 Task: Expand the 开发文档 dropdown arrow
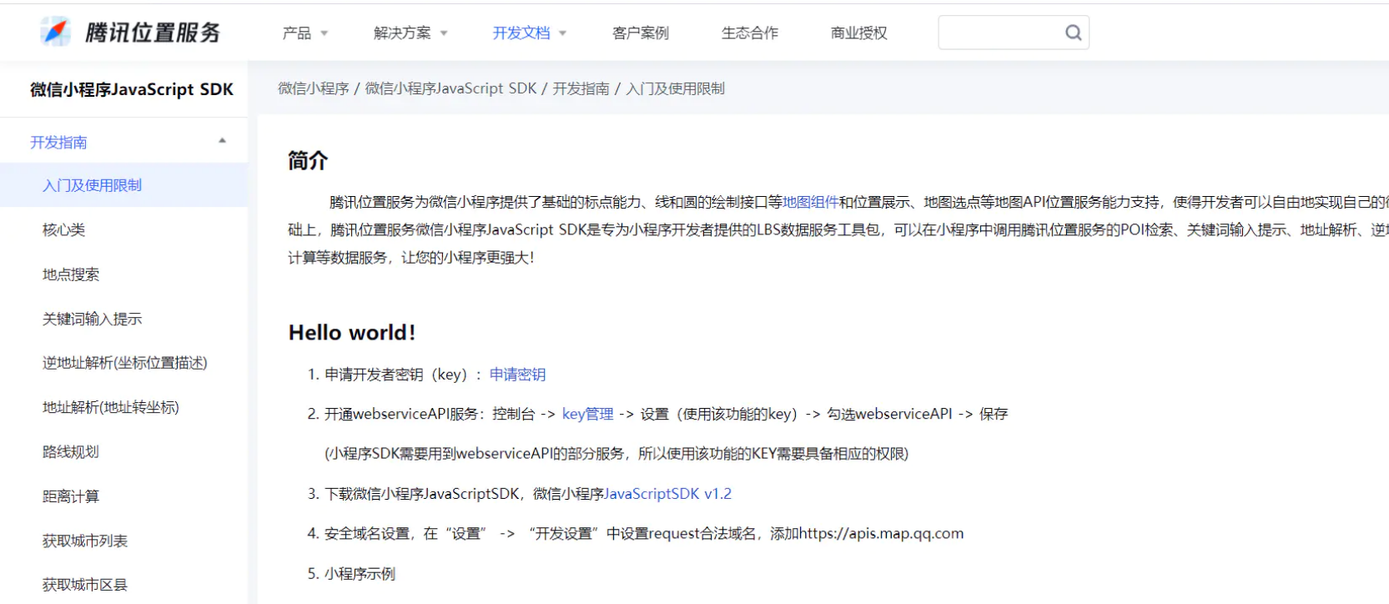[563, 33]
